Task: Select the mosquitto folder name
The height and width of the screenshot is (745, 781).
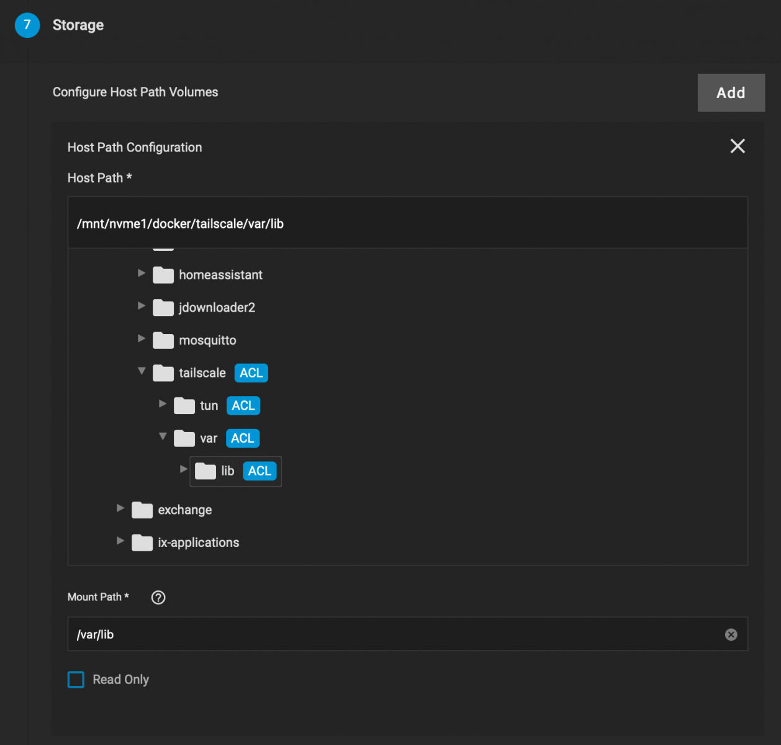Action: (207, 340)
